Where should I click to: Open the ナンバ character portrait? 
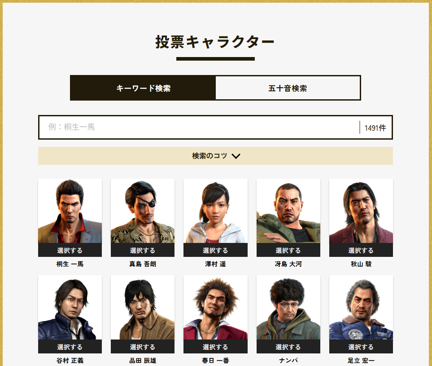click(288, 308)
